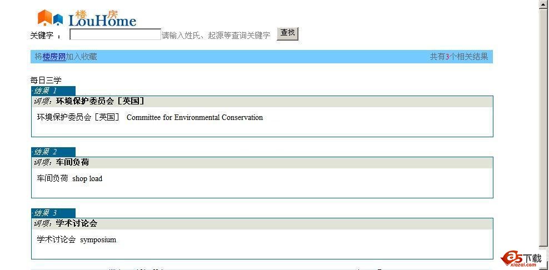Click the a5 下载 watermark logo
The width and height of the screenshot is (549, 270).
click(x=521, y=258)
